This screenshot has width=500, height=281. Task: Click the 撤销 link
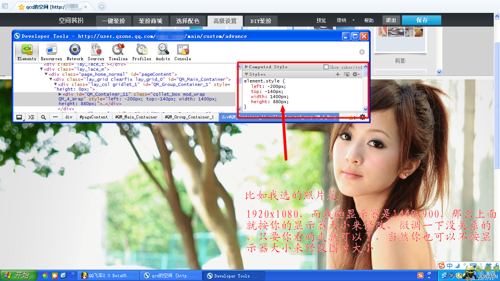click(341, 20)
